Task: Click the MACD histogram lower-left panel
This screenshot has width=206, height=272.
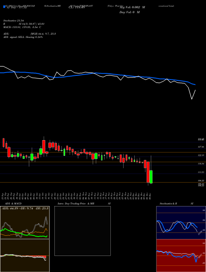Action: (x=25, y=256)
